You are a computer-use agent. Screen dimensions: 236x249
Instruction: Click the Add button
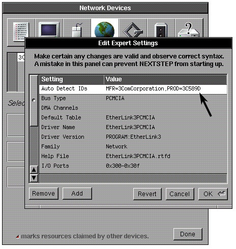click(x=77, y=194)
